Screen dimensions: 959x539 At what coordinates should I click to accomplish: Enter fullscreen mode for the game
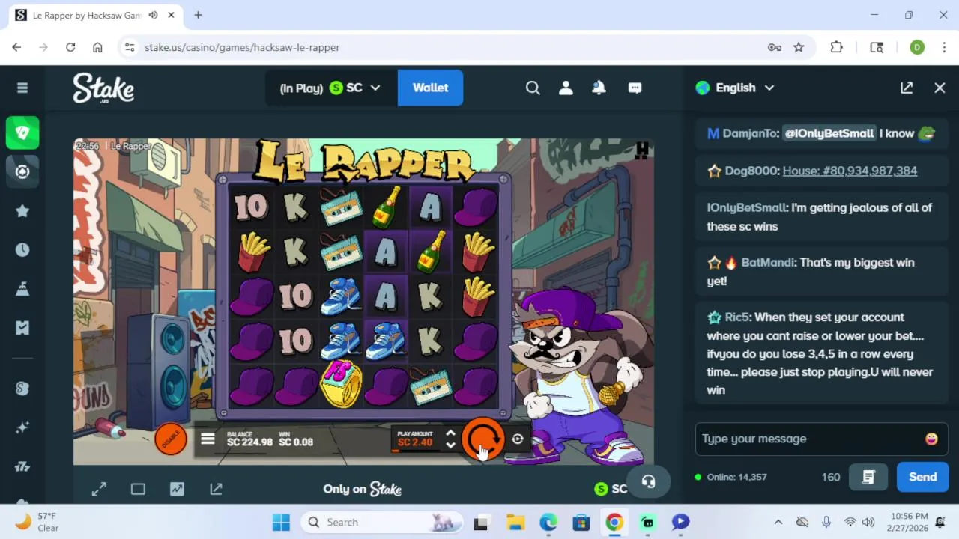click(x=99, y=489)
